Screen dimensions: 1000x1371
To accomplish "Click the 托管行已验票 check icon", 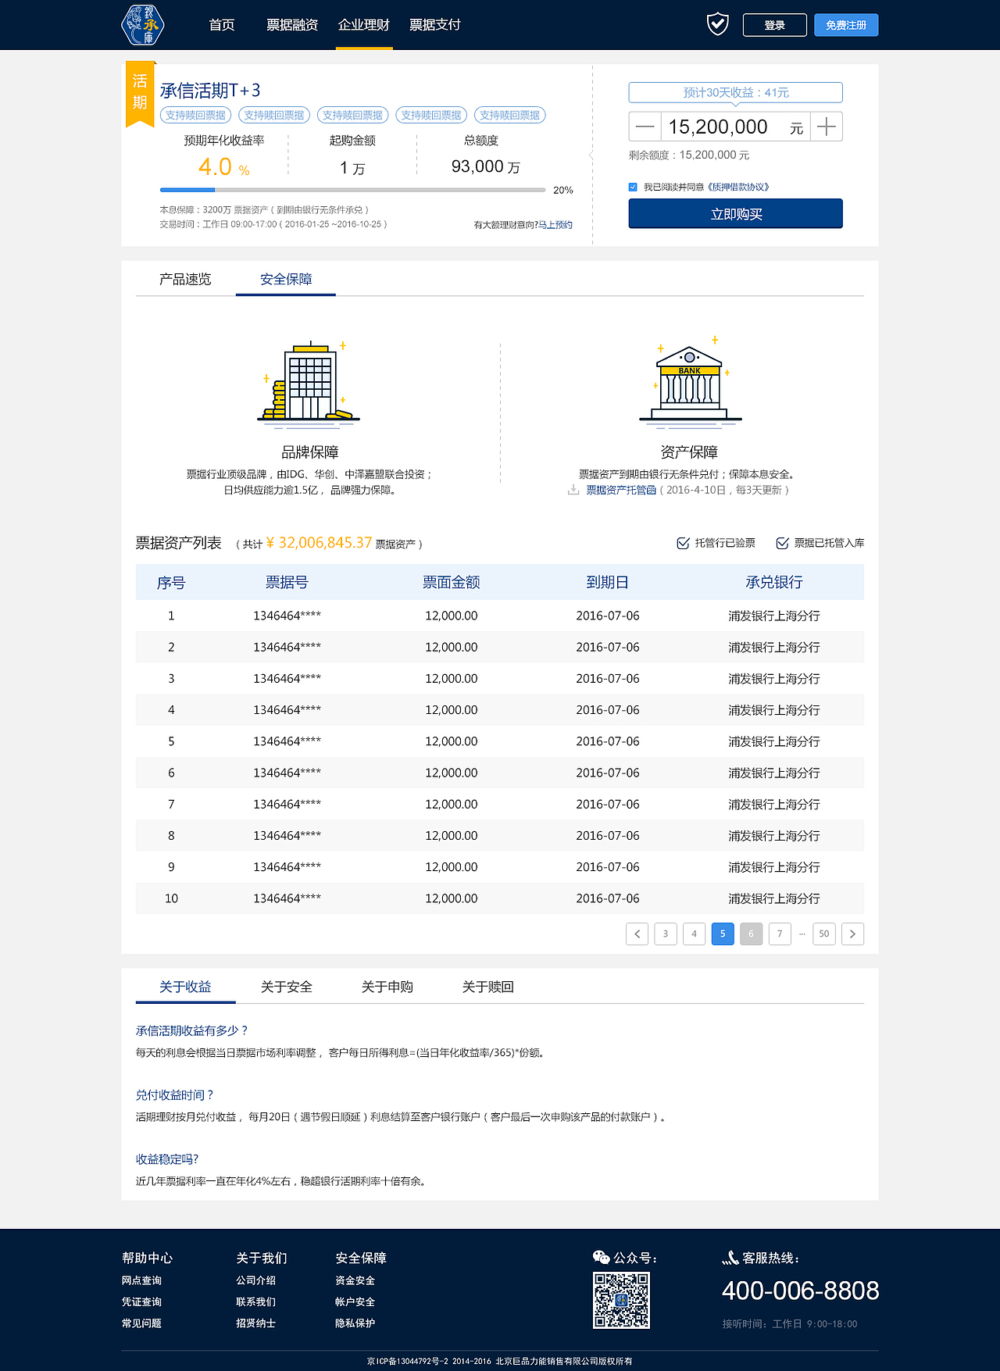I will [683, 543].
